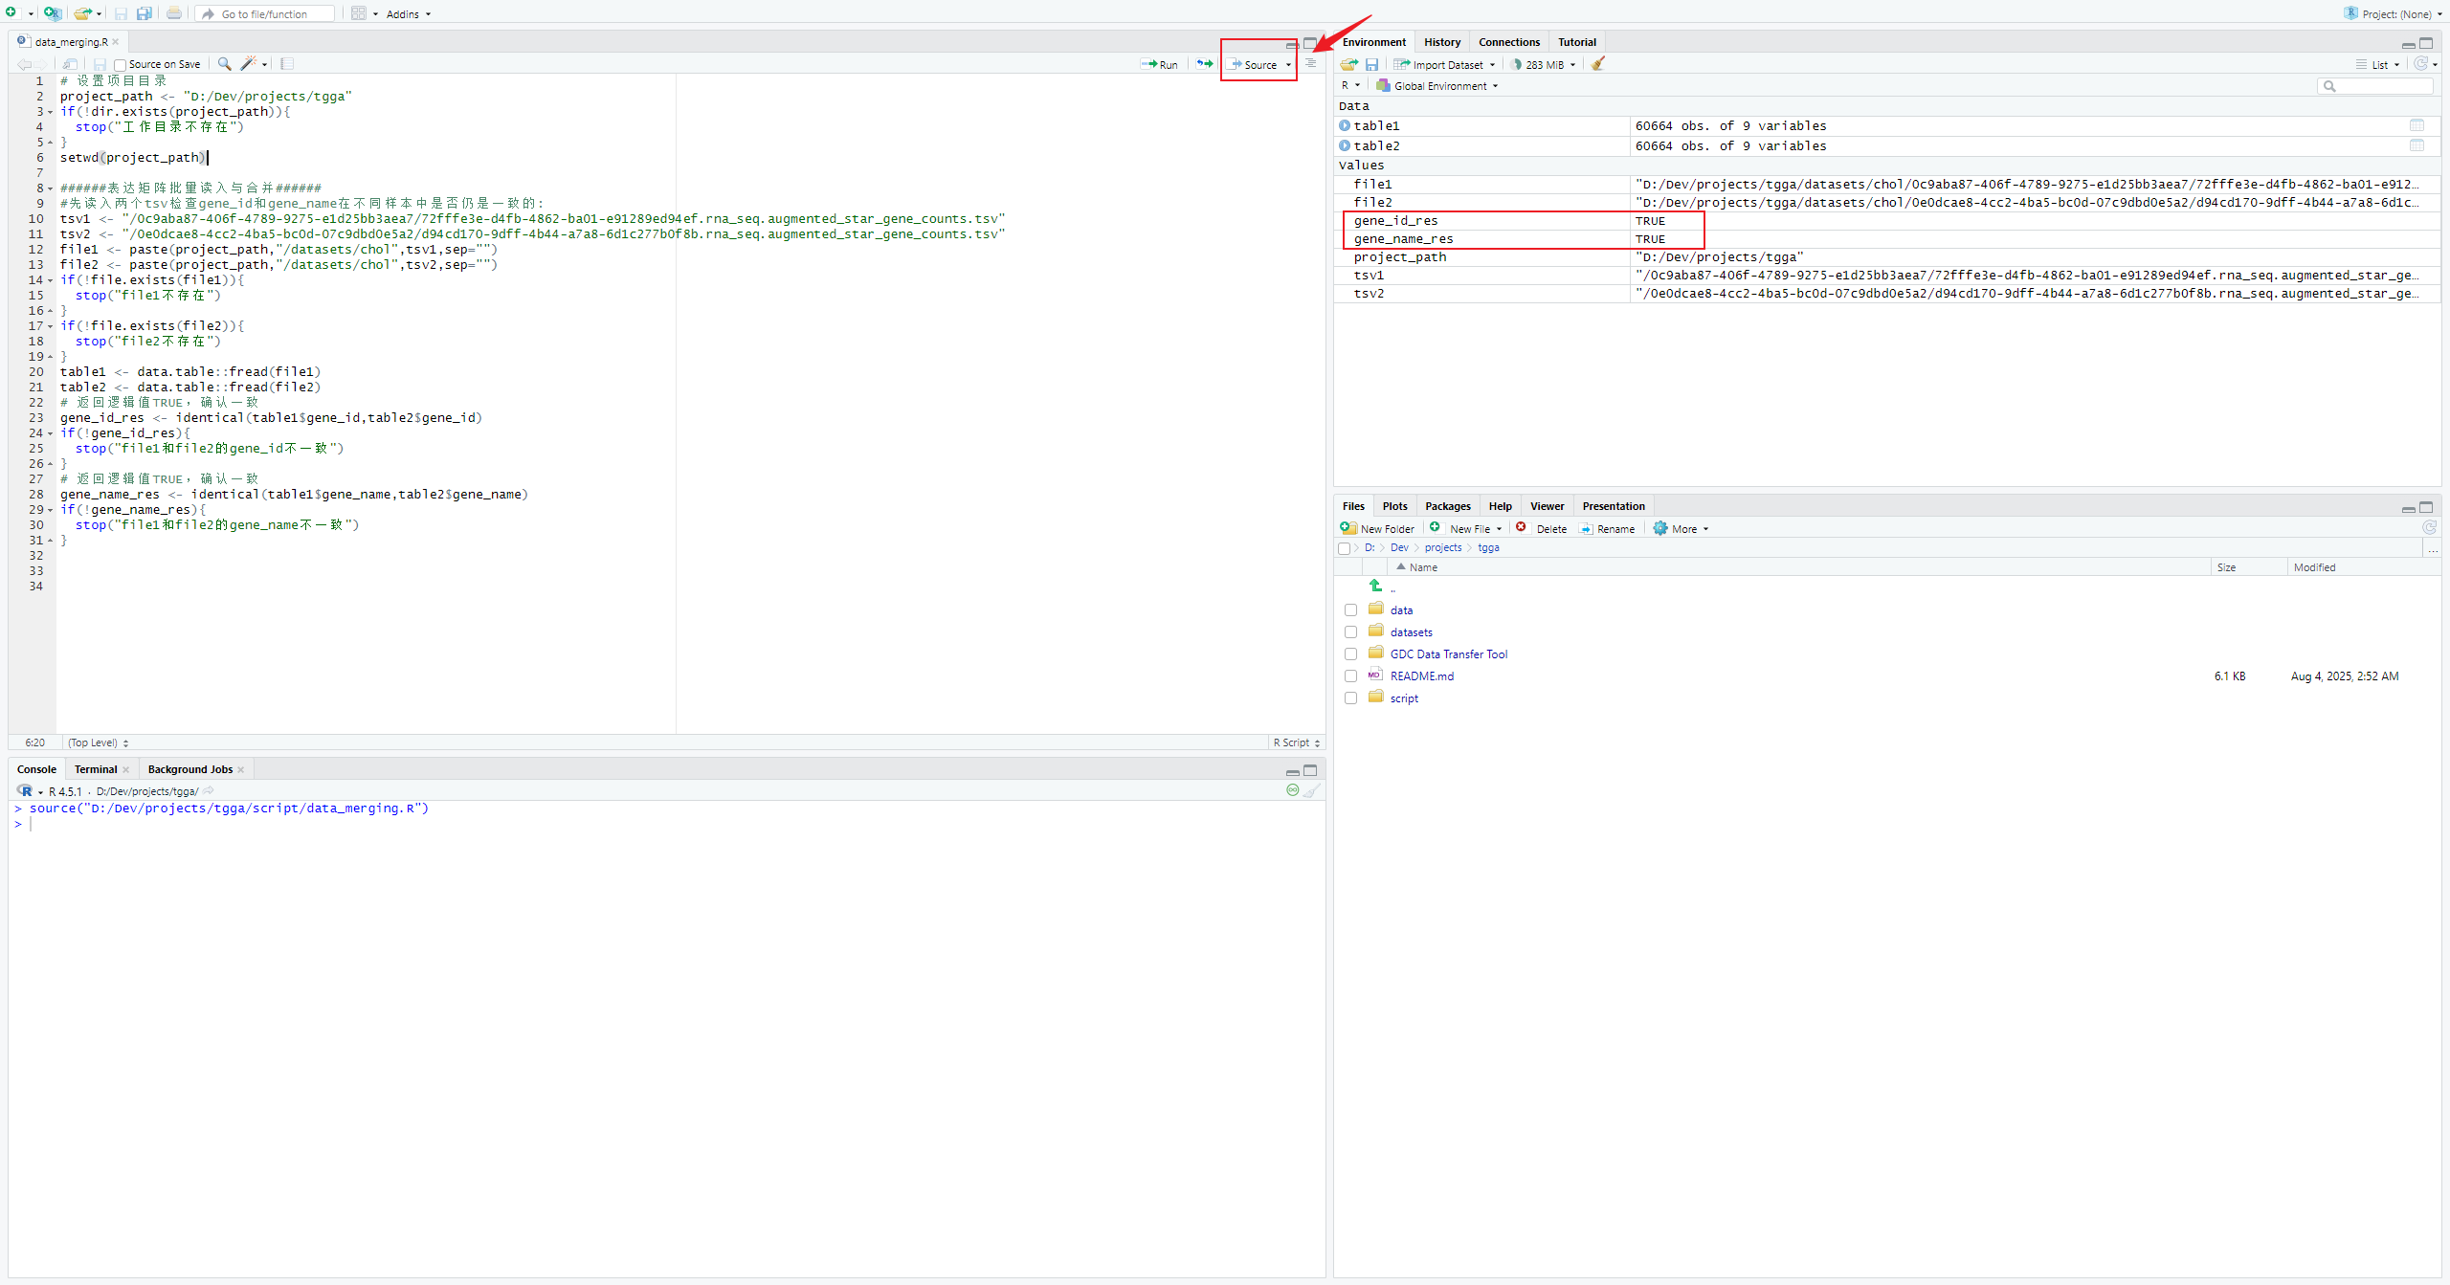
Task: Clear environment objects with broom icon
Action: tap(1598, 64)
